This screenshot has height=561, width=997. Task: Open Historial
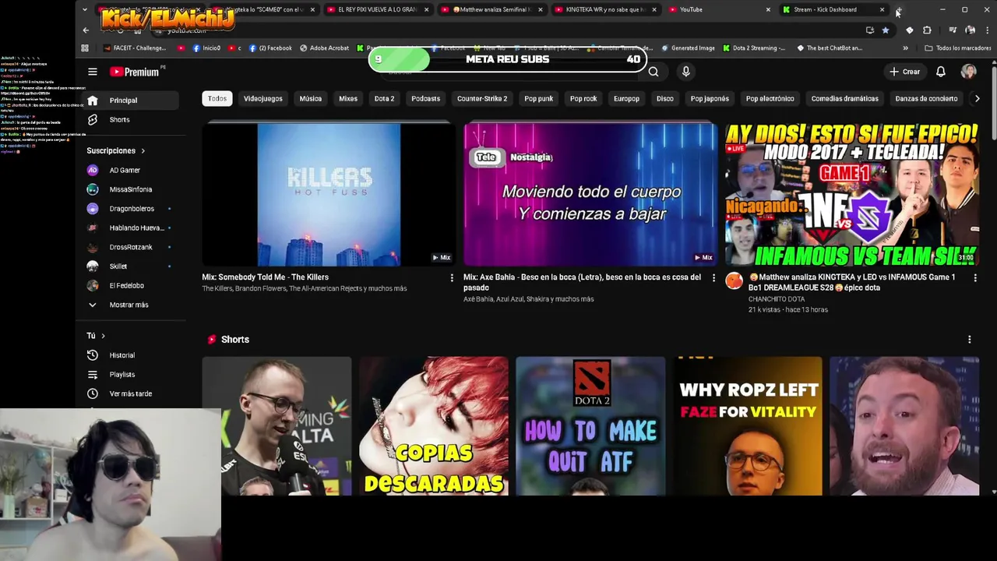[x=130, y=355]
